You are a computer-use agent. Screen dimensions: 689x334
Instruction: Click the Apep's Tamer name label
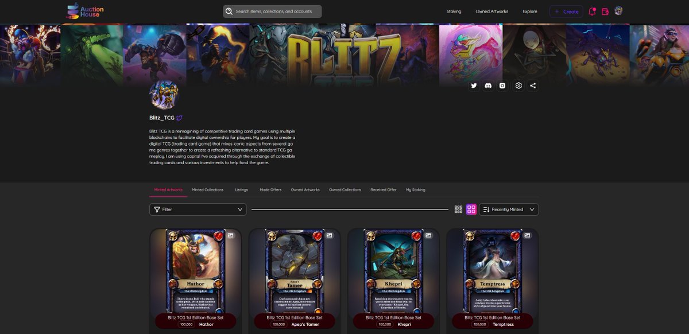tap(305, 324)
